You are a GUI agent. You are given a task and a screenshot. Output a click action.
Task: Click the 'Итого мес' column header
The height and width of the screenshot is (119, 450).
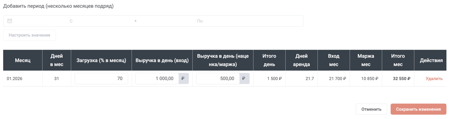pyautogui.click(x=398, y=60)
